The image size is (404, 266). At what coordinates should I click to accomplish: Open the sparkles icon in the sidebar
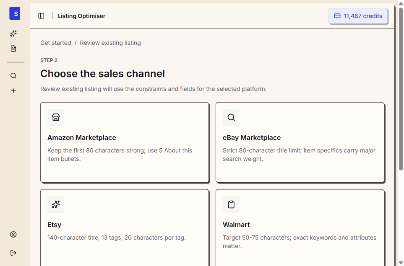coord(13,34)
